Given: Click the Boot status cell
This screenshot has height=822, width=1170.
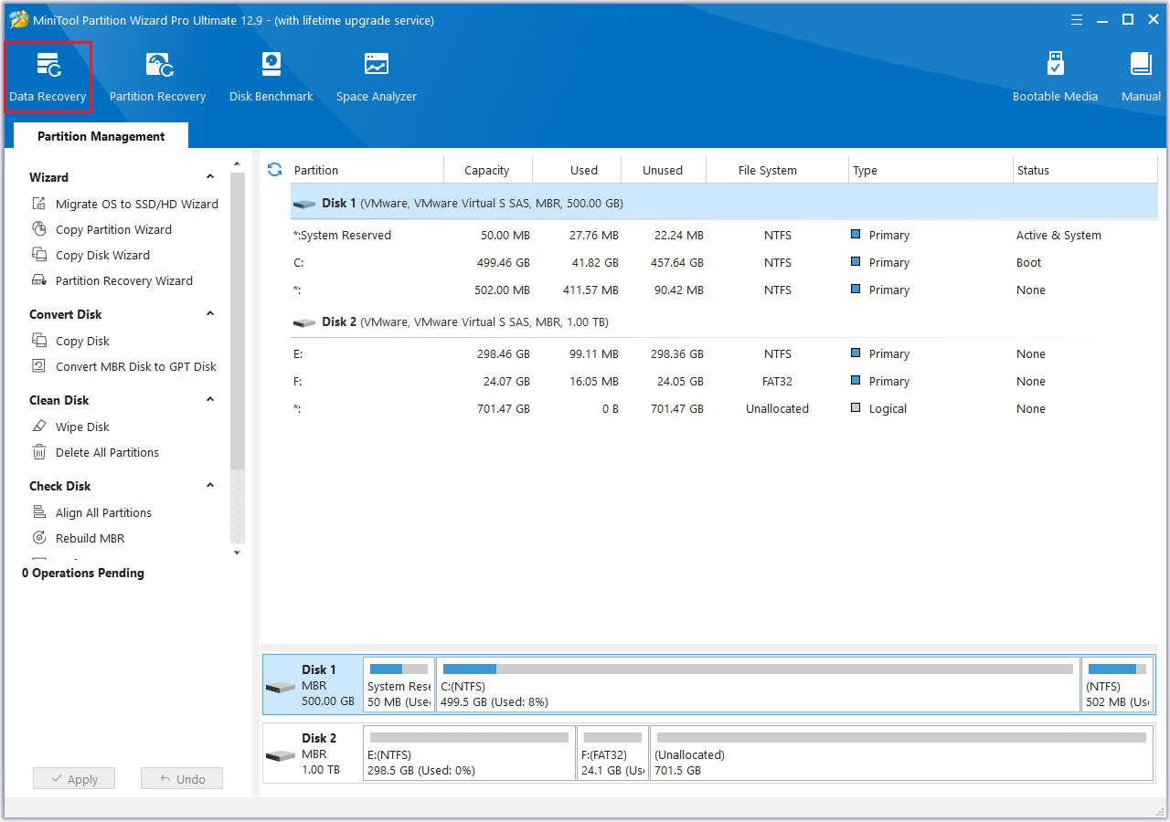Looking at the screenshot, I should point(1028,262).
